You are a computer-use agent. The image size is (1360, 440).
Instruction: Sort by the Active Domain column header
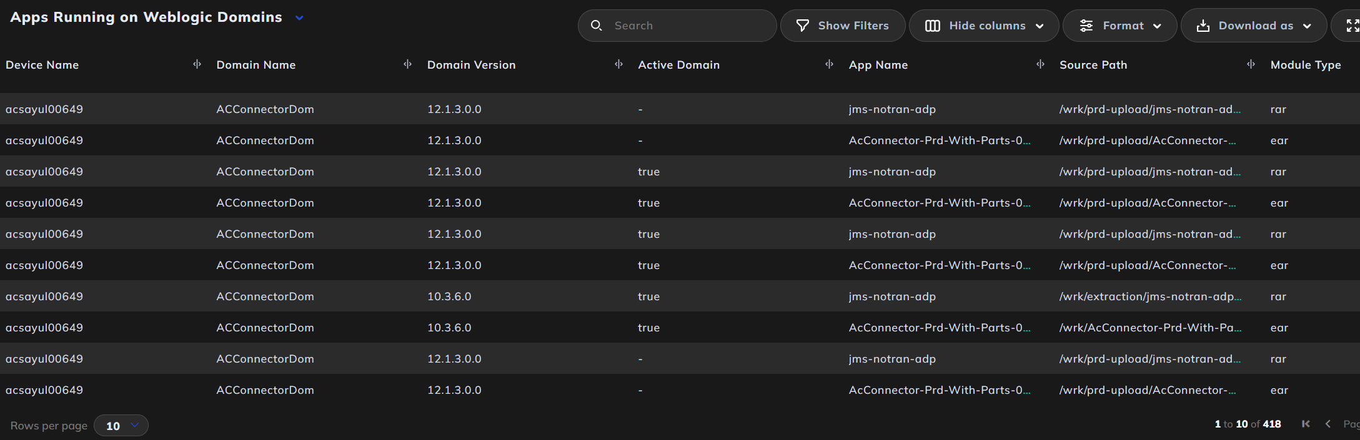(678, 65)
